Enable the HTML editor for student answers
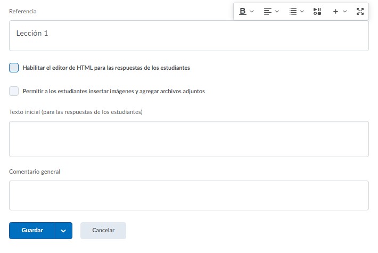 [x=14, y=68]
